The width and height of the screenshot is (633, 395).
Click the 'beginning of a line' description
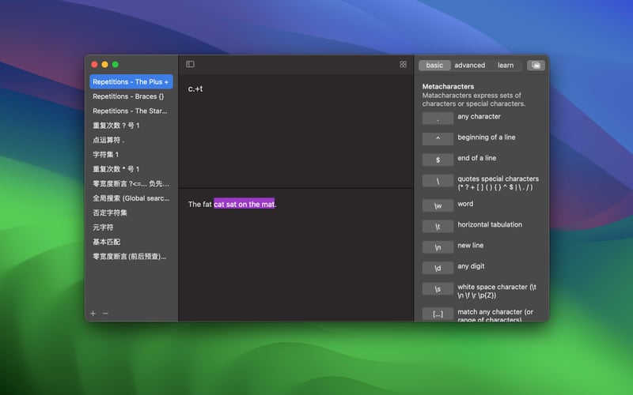pyautogui.click(x=487, y=137)
